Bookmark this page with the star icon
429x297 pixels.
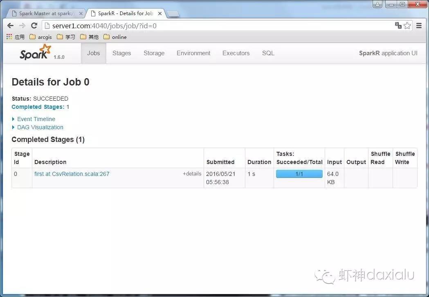pos(407,26)
